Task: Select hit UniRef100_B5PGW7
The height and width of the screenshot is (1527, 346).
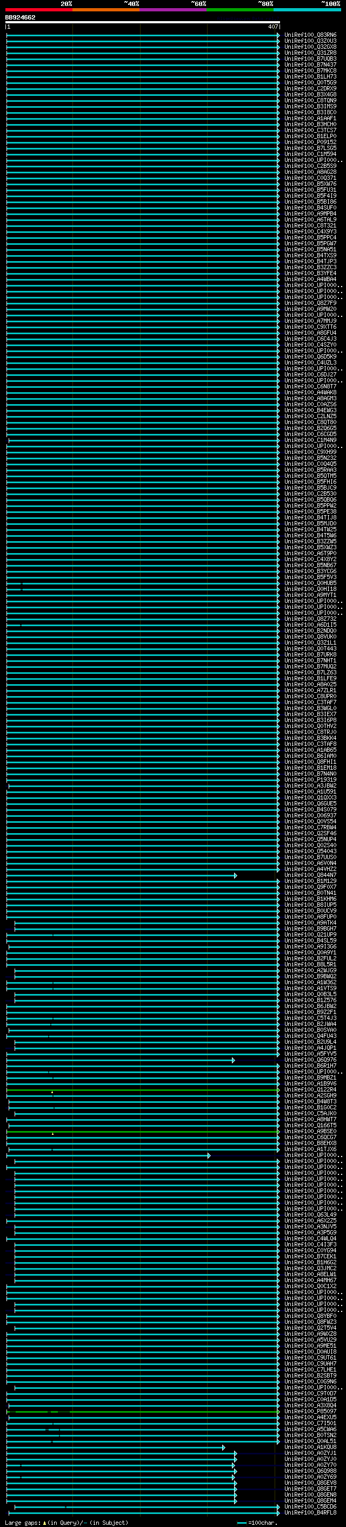Action: click(x=310, y=244)
